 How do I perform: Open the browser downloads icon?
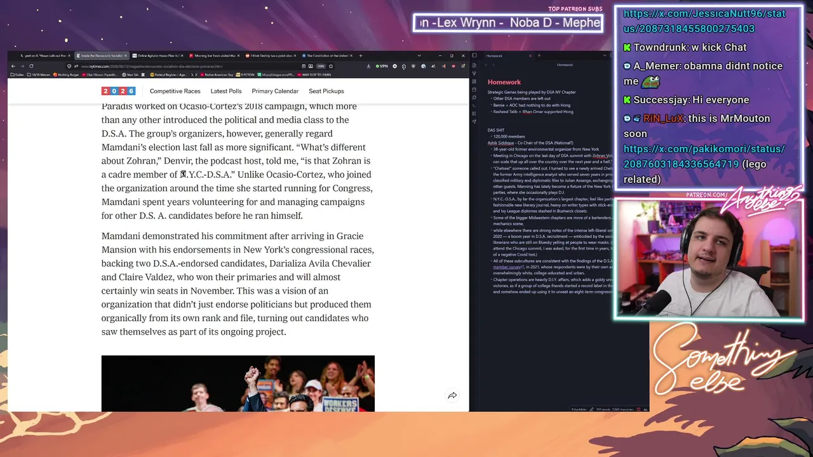(368, 66)
